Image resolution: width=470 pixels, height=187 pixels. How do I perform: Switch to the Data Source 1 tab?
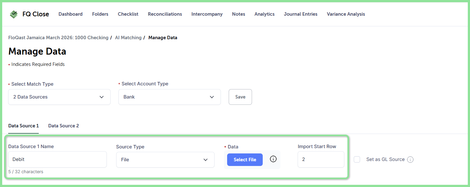[x=24, y=126]
